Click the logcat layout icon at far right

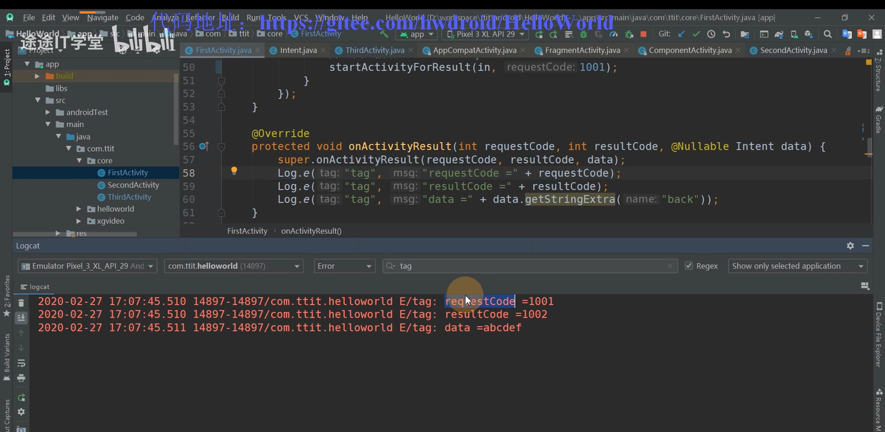click(864, 286)
